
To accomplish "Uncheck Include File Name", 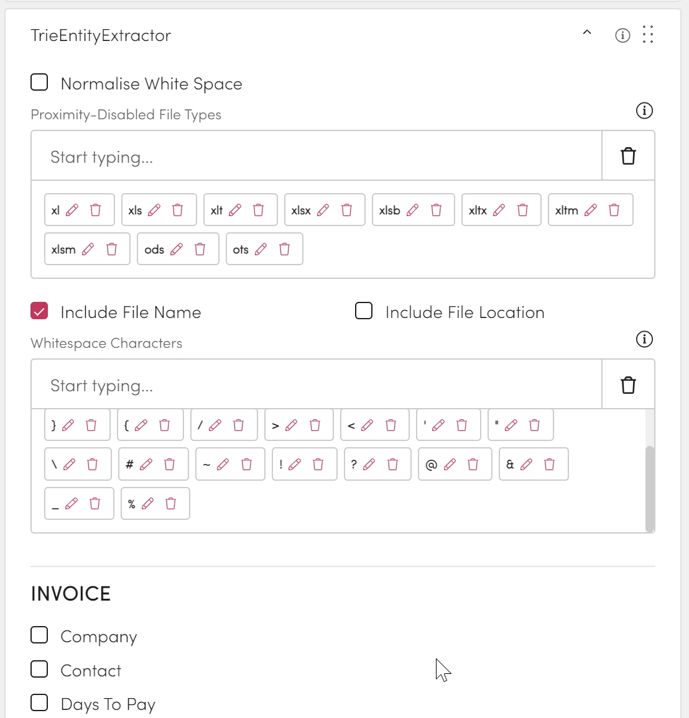I will coord(39,311).
